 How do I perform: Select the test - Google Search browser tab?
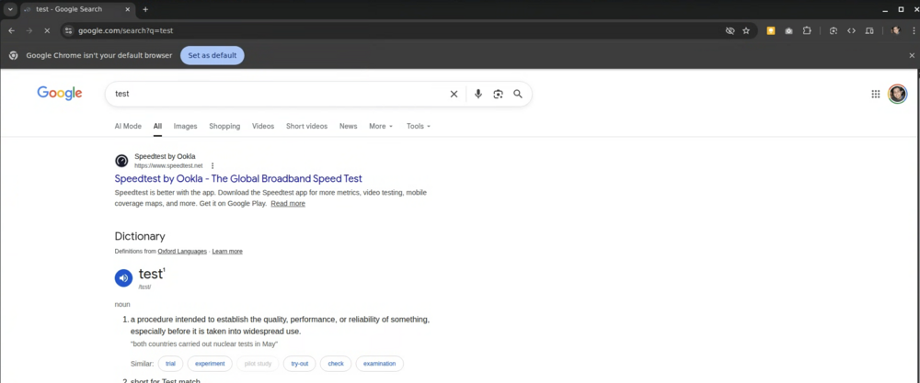(x=76, y=9)
